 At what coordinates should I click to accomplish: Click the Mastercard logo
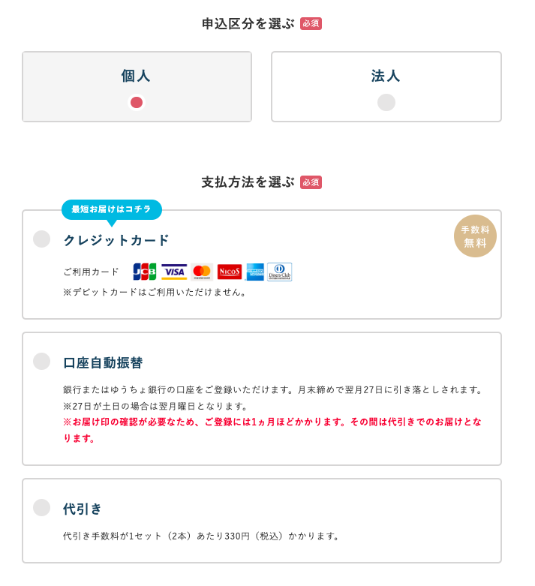tap(202, 272)
